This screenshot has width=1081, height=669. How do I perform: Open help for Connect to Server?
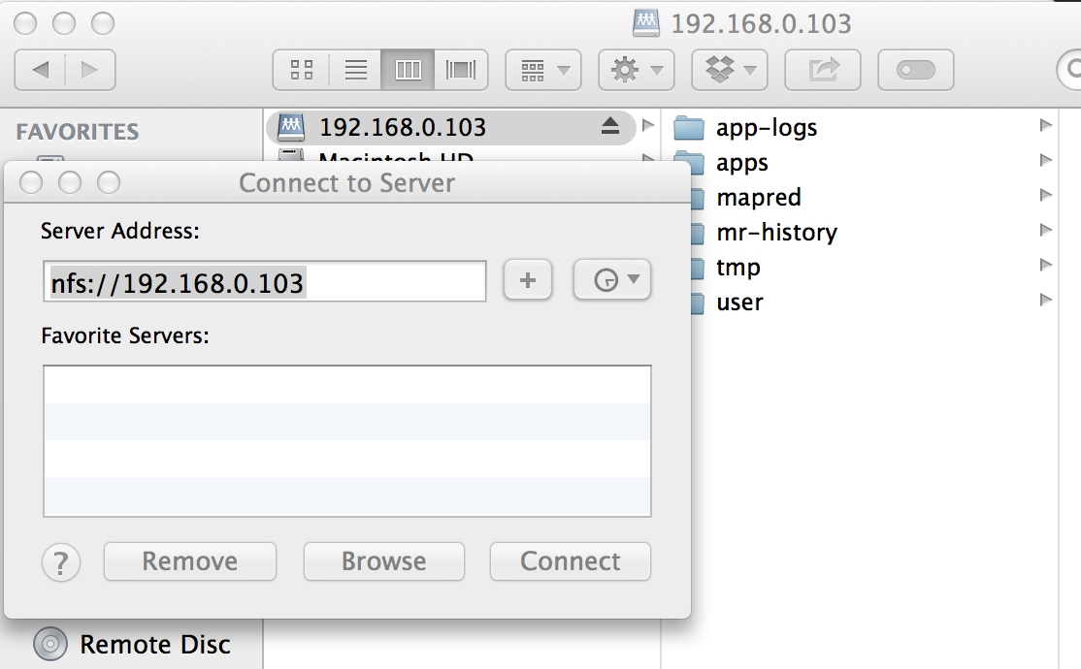tap(61, 562)
